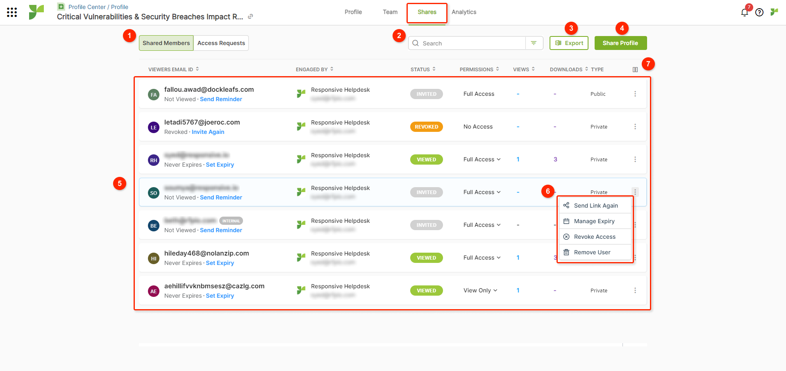
Task: Switch to Shared Members toggle
Action: point(166,43)
